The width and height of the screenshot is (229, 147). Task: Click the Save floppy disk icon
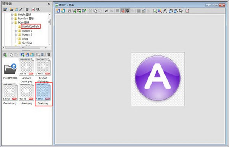coord(69,11)
